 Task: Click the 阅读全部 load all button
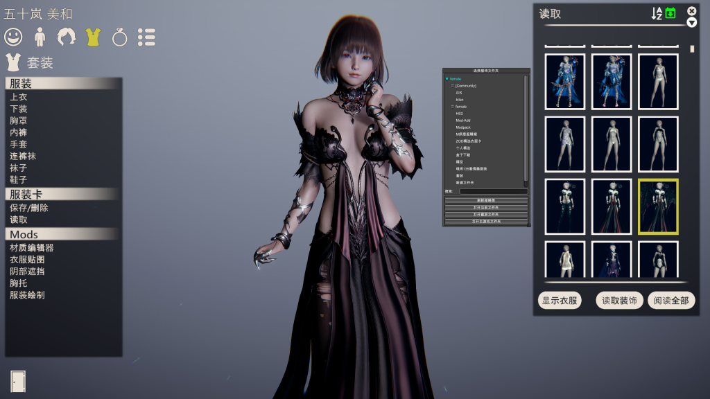[x=671, y=301]
